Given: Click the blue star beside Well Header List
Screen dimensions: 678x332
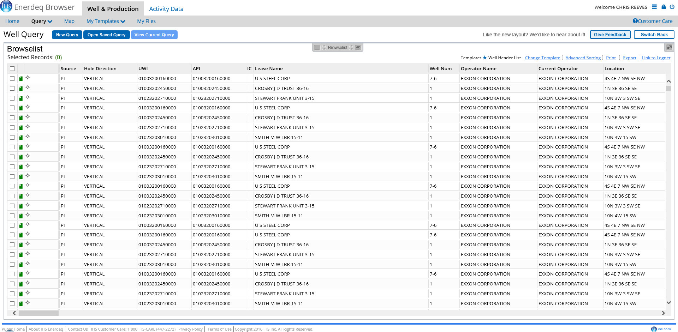Looking at the screenshot, I should coord(484,58).
